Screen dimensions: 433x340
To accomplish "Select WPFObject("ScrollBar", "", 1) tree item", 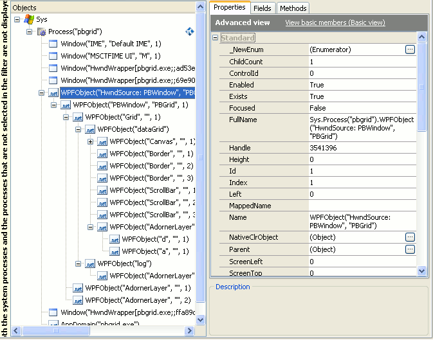I will click(x=152, y=190).
